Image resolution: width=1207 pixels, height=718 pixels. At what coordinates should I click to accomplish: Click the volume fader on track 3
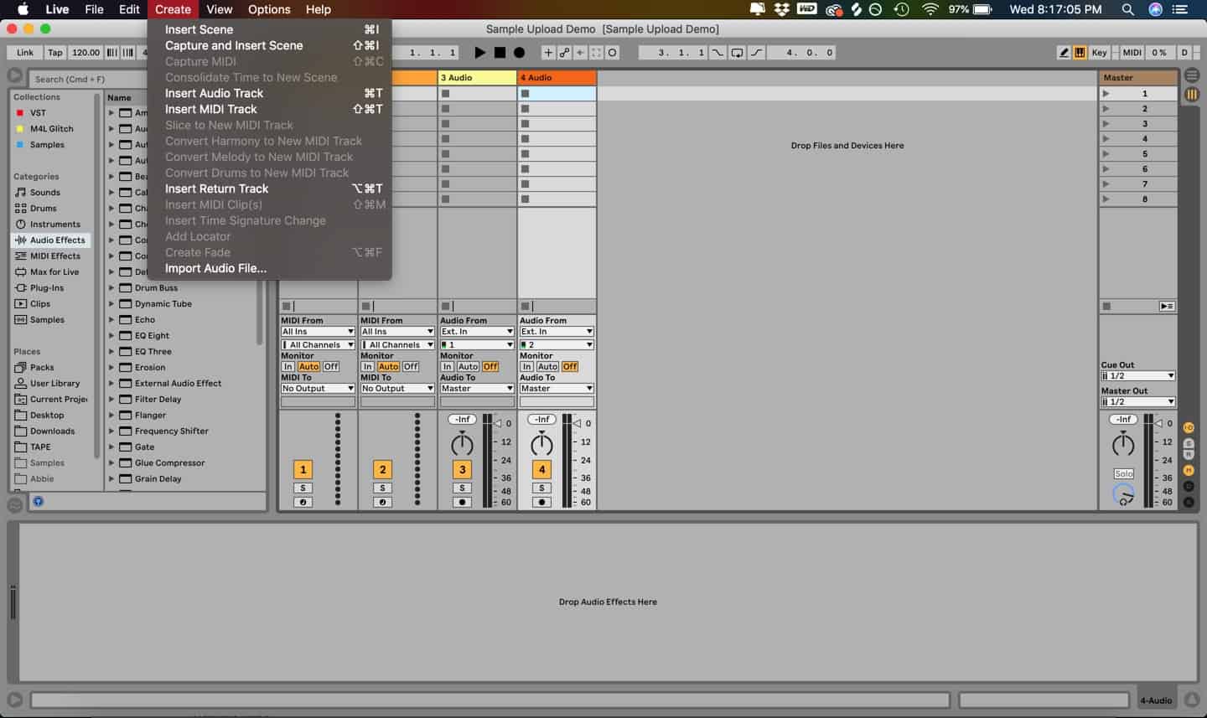(489, 461)
